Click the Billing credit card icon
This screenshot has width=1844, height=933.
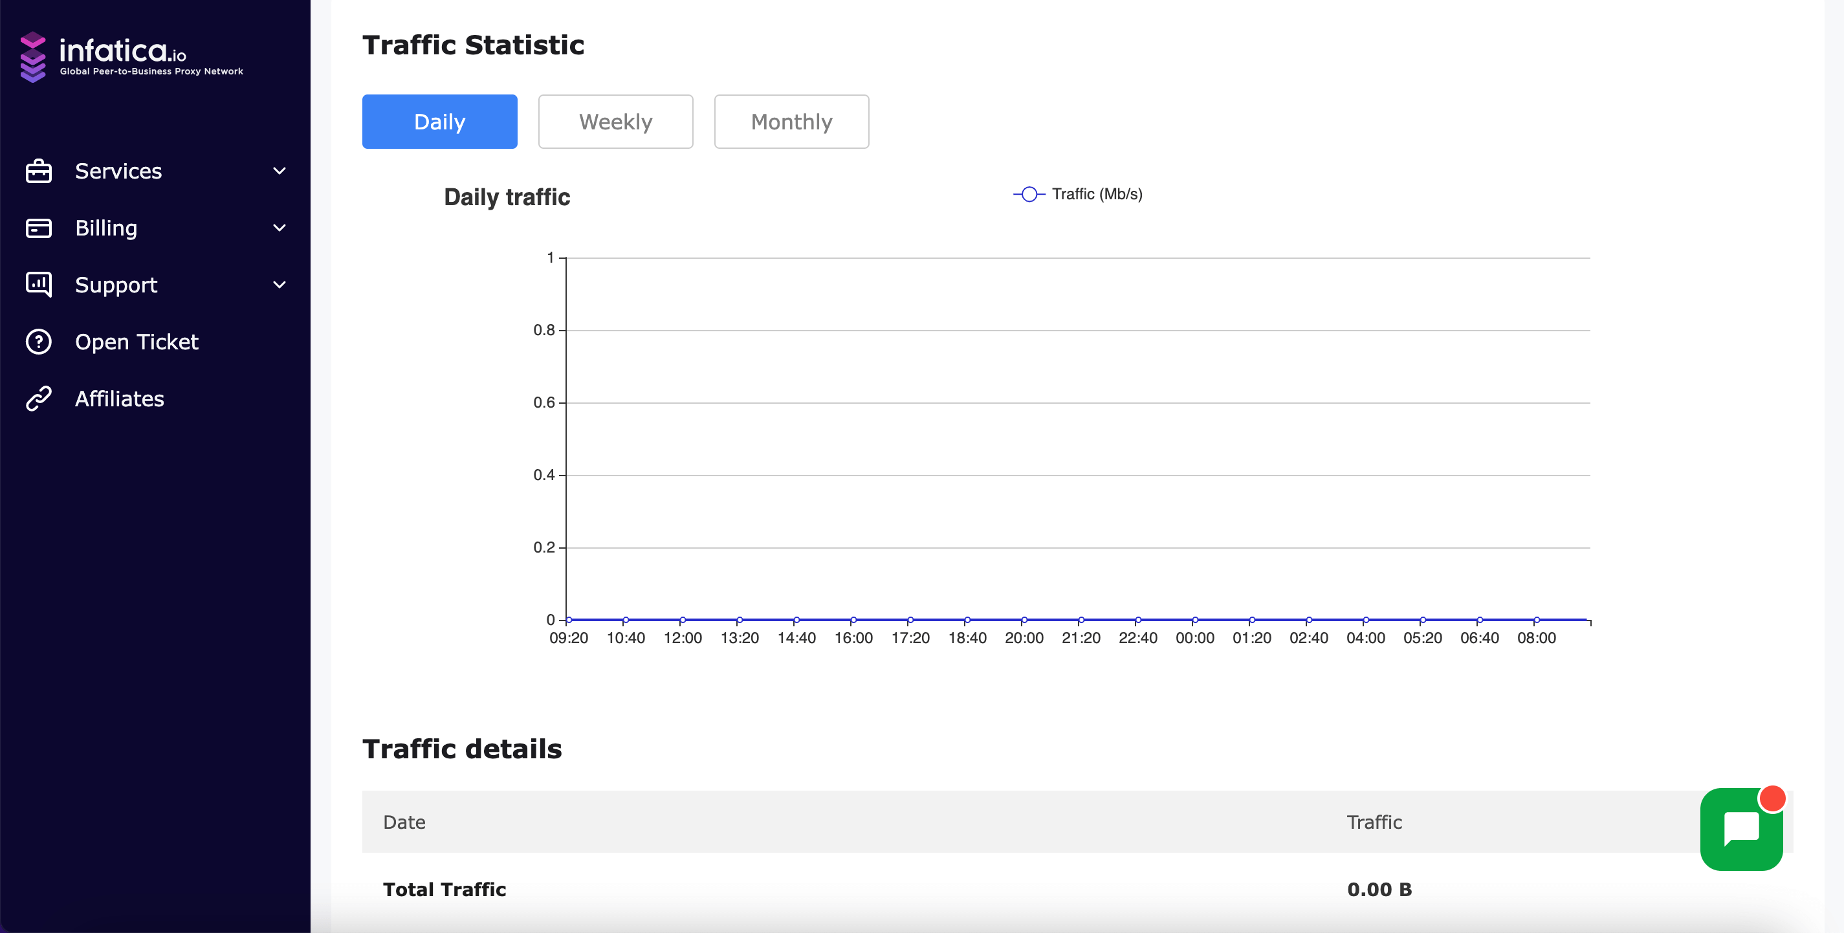[37, 228]
